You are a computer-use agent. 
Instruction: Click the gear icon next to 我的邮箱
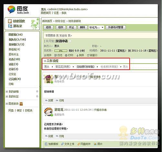point(37,91)
